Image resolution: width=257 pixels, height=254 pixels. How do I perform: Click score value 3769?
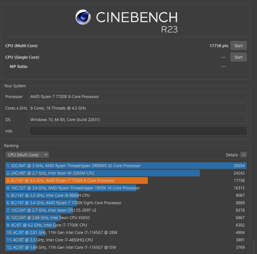coord(240,247)
